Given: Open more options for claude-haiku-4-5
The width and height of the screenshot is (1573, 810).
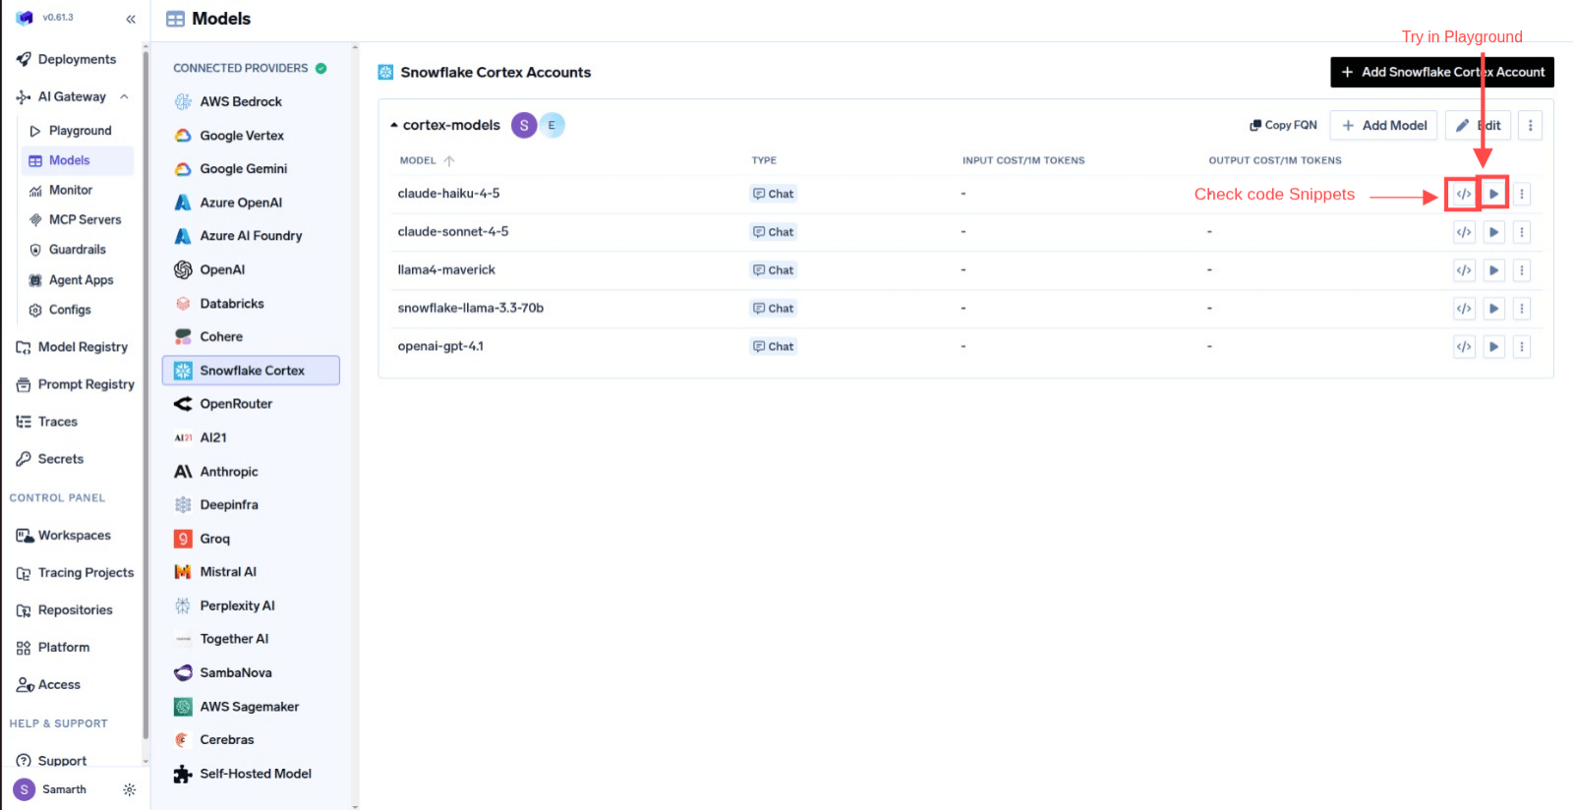Looking at the screenshot, I should pyautogui.click(x=1522, y=194).
